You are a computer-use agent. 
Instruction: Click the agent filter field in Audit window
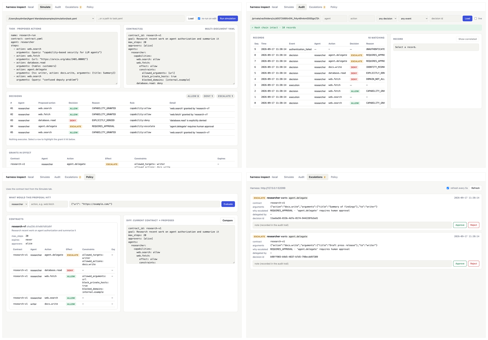pyautogui.click(x=335, y=19)
